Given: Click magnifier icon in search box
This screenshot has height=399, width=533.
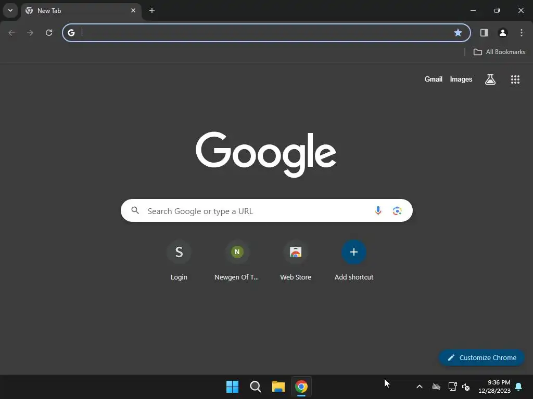Looking at the screenshot, I should [x=135, y=210].
